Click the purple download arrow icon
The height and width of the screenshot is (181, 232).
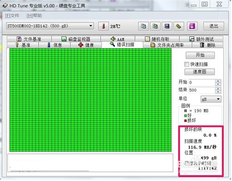(x=192, y=26)
